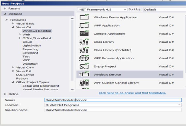Select the LightSwitch tree item

click(31, 45)
